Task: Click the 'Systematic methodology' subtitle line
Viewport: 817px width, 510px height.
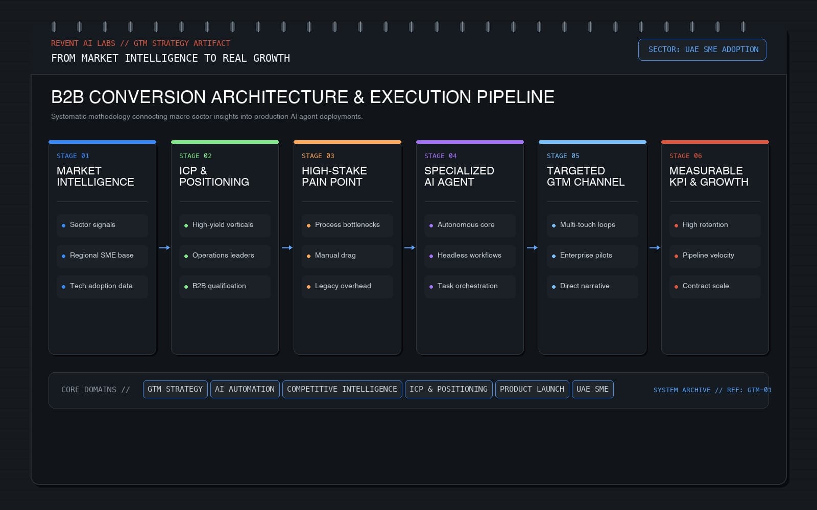Action: point(207,117)
